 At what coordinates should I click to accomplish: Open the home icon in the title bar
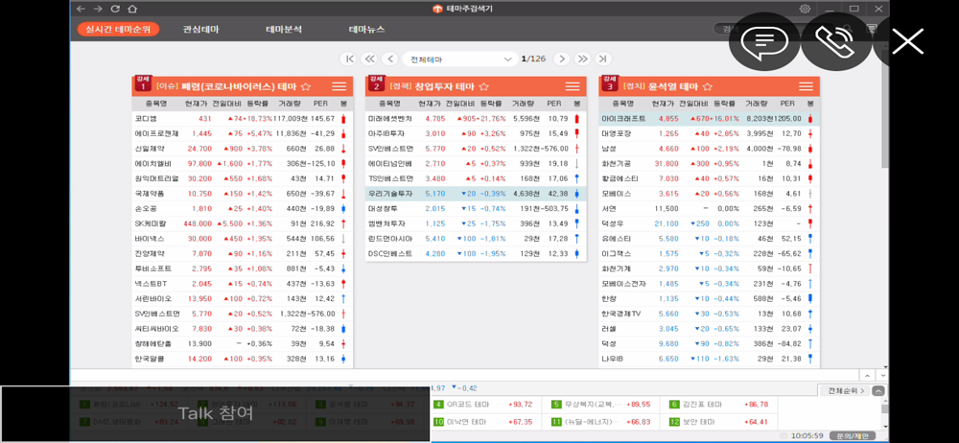[132, 9]
